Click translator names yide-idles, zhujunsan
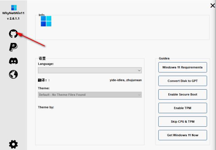 [x=126, y=80]
